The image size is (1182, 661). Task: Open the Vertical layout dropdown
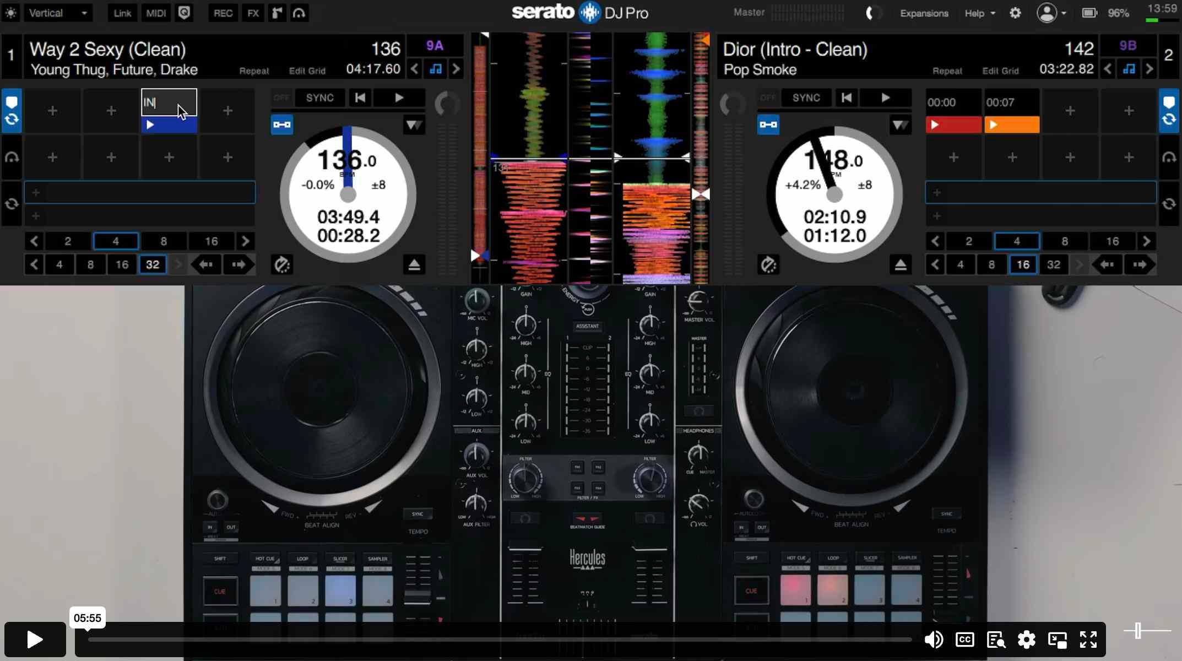pos(58,13)
